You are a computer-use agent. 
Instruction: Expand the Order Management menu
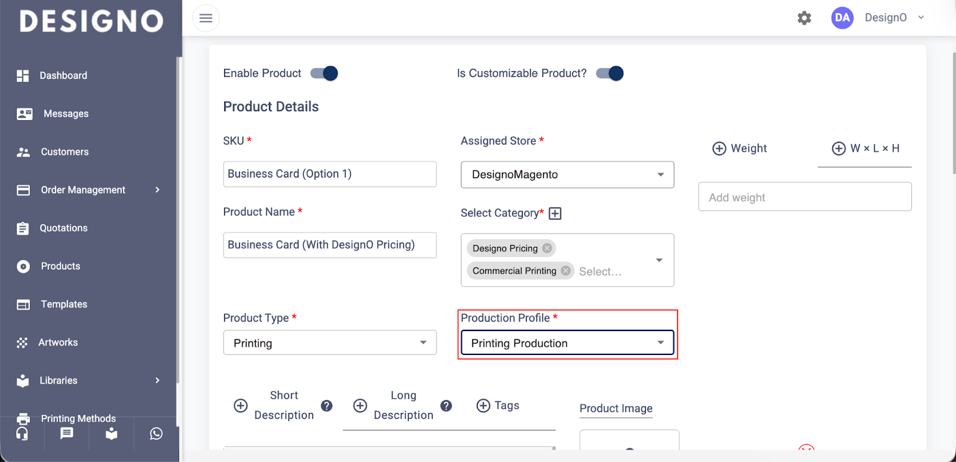90,190
